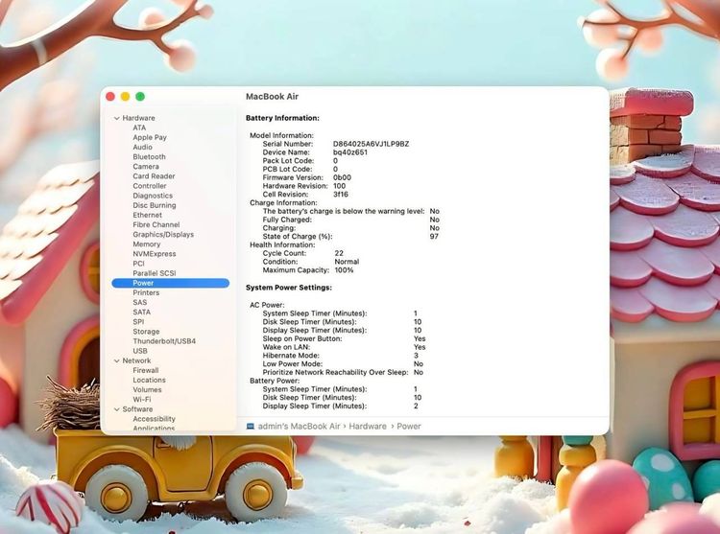Viewport: 720px width, 534px height.
Task: Open Firewall under Network
Action: (146, 370)
